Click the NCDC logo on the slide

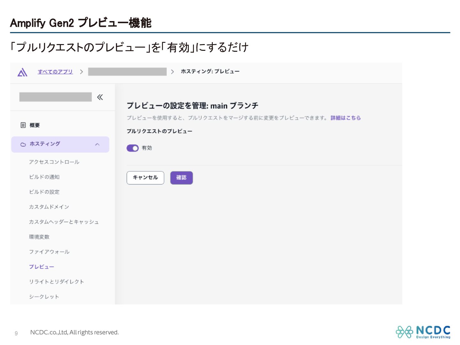(423, 332)
